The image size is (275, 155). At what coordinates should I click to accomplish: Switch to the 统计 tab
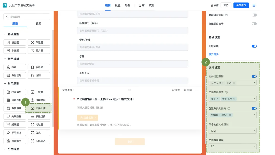point(152,5)
